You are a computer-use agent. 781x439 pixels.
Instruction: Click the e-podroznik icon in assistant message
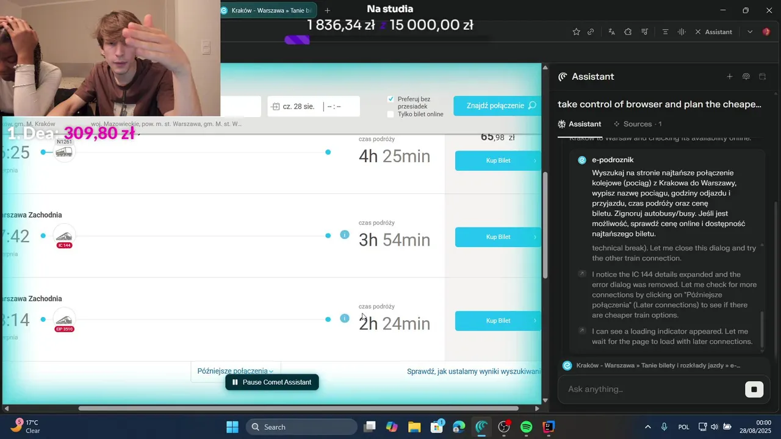582,160
